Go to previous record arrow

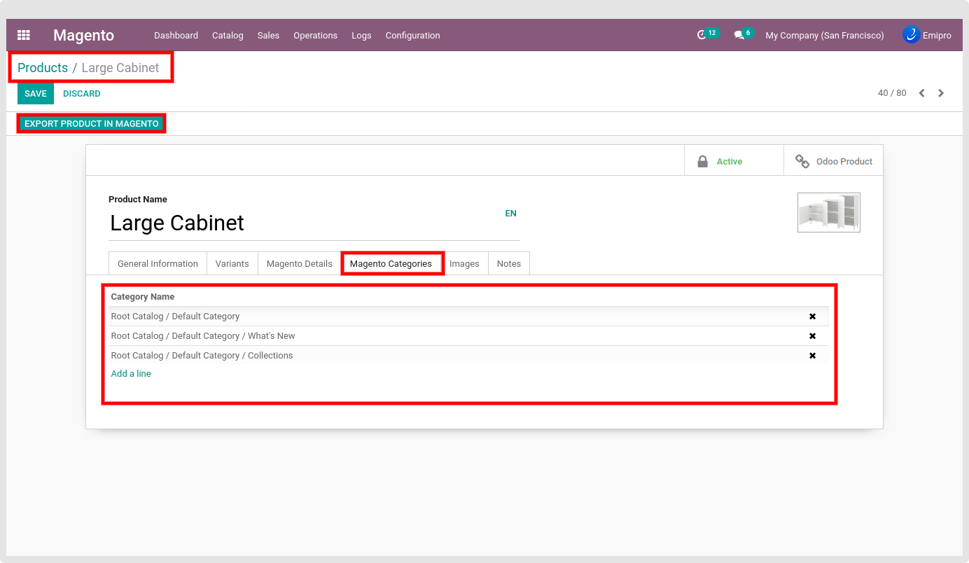pos(922,93)
